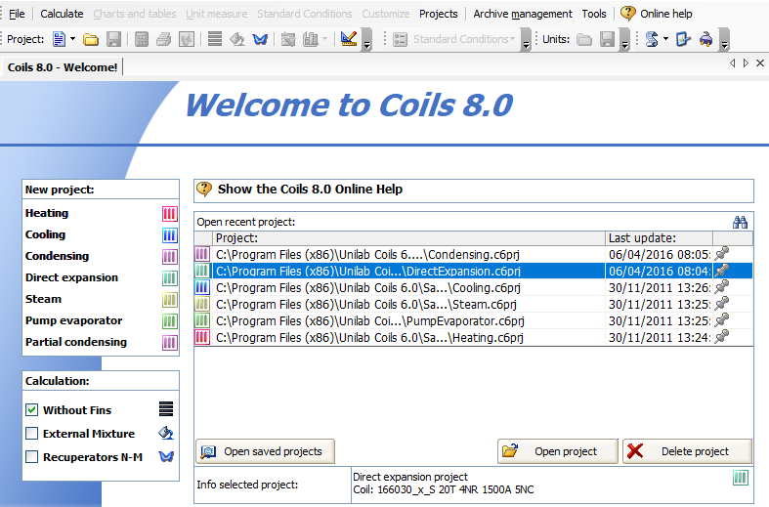Close the Welcome tab with the X

click(760, 63)
